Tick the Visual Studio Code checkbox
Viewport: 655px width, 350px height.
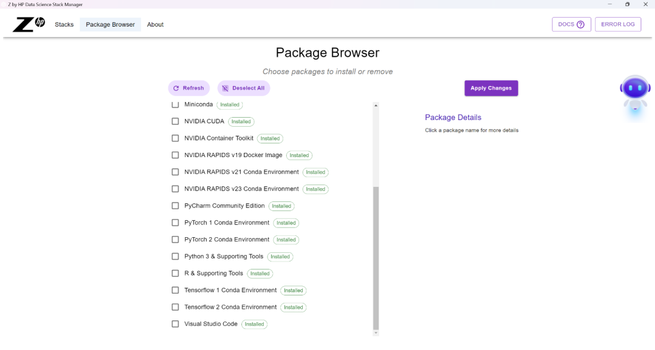pos(175,324)
